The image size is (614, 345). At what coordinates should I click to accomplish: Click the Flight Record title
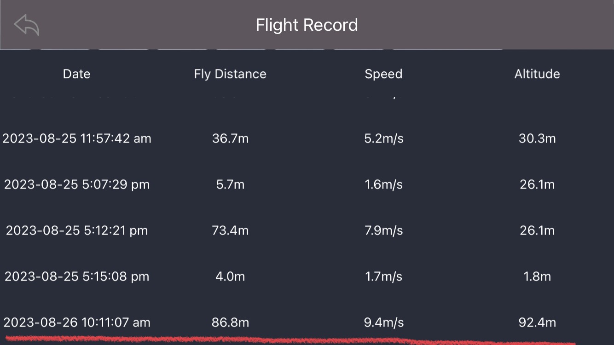[307, 25]
